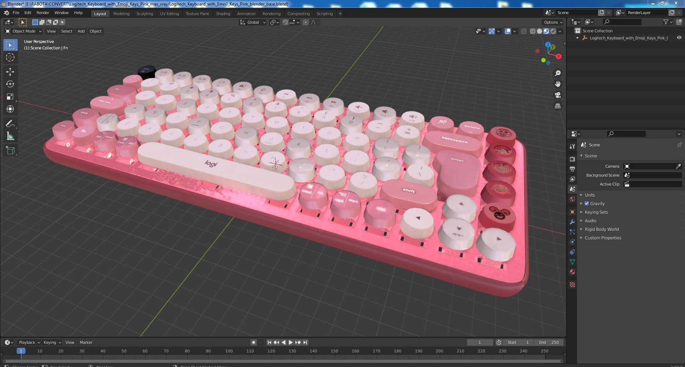This screenshot has height=367, width=685.
Task: Play the animation forward
Action: click(x=290, y=342)
